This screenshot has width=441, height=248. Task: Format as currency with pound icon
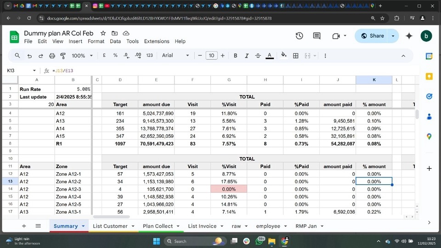[x=104, y=56]
